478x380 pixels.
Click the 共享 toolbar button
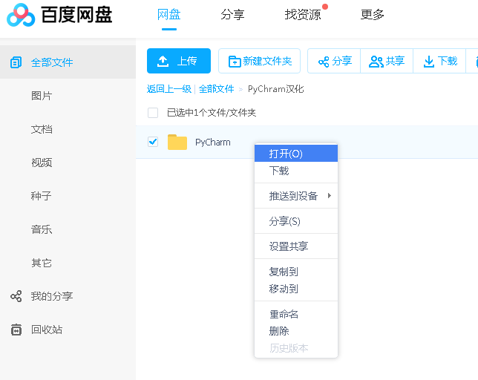coord(387,61)
